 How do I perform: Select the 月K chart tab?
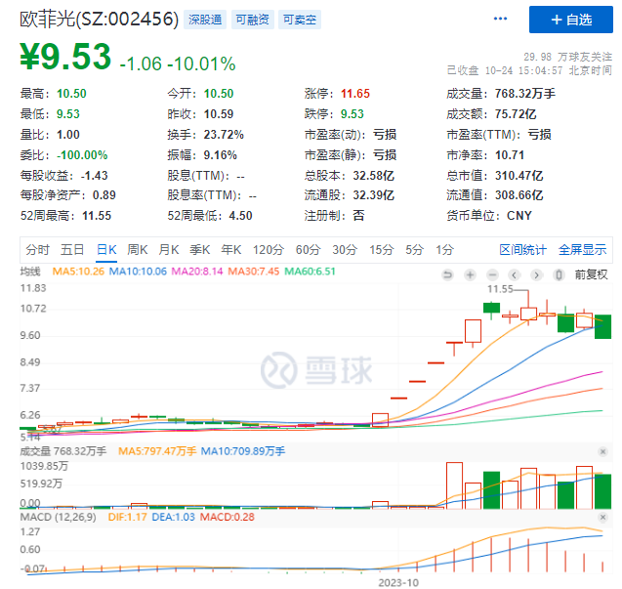tap(169, 250)
